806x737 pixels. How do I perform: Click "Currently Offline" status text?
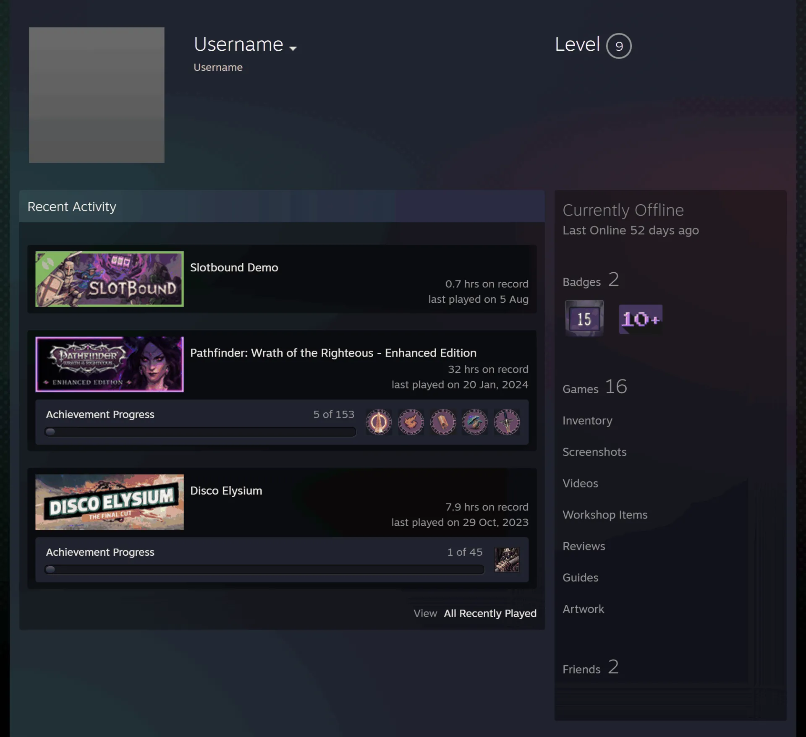[x=623, y=210]
